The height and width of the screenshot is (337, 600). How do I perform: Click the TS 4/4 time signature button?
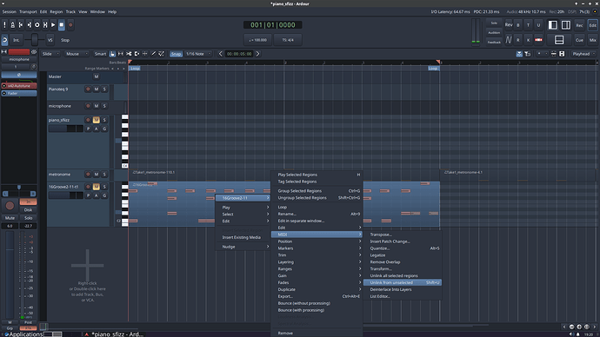point(288,40)
